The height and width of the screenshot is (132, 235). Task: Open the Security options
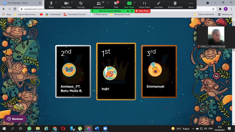(81, 4)
